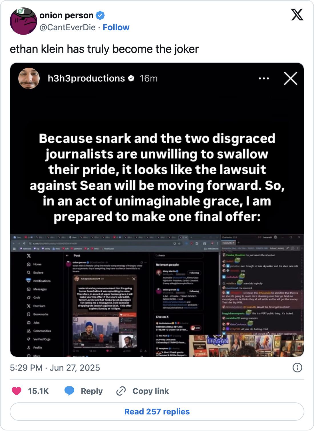Click the blue reply bubble icon
Viewport: 314px width, 431px height.
[x=69, y=391]
